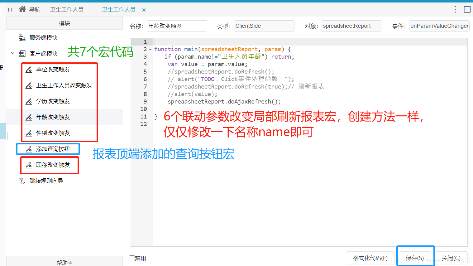This screenshot has width=473, height=266.
Task: Switch to the active 卫生工作人员 tab
Action: pos(119,10)
